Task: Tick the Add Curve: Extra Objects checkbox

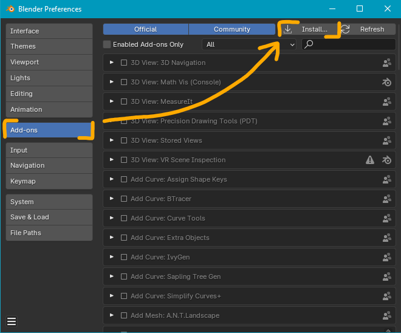Action: tap(124, 238)
